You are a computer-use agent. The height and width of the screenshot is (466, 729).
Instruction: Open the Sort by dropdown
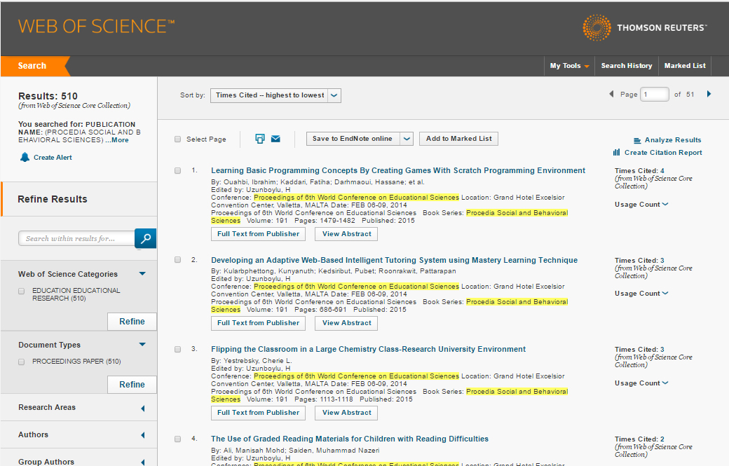[275, 95]
